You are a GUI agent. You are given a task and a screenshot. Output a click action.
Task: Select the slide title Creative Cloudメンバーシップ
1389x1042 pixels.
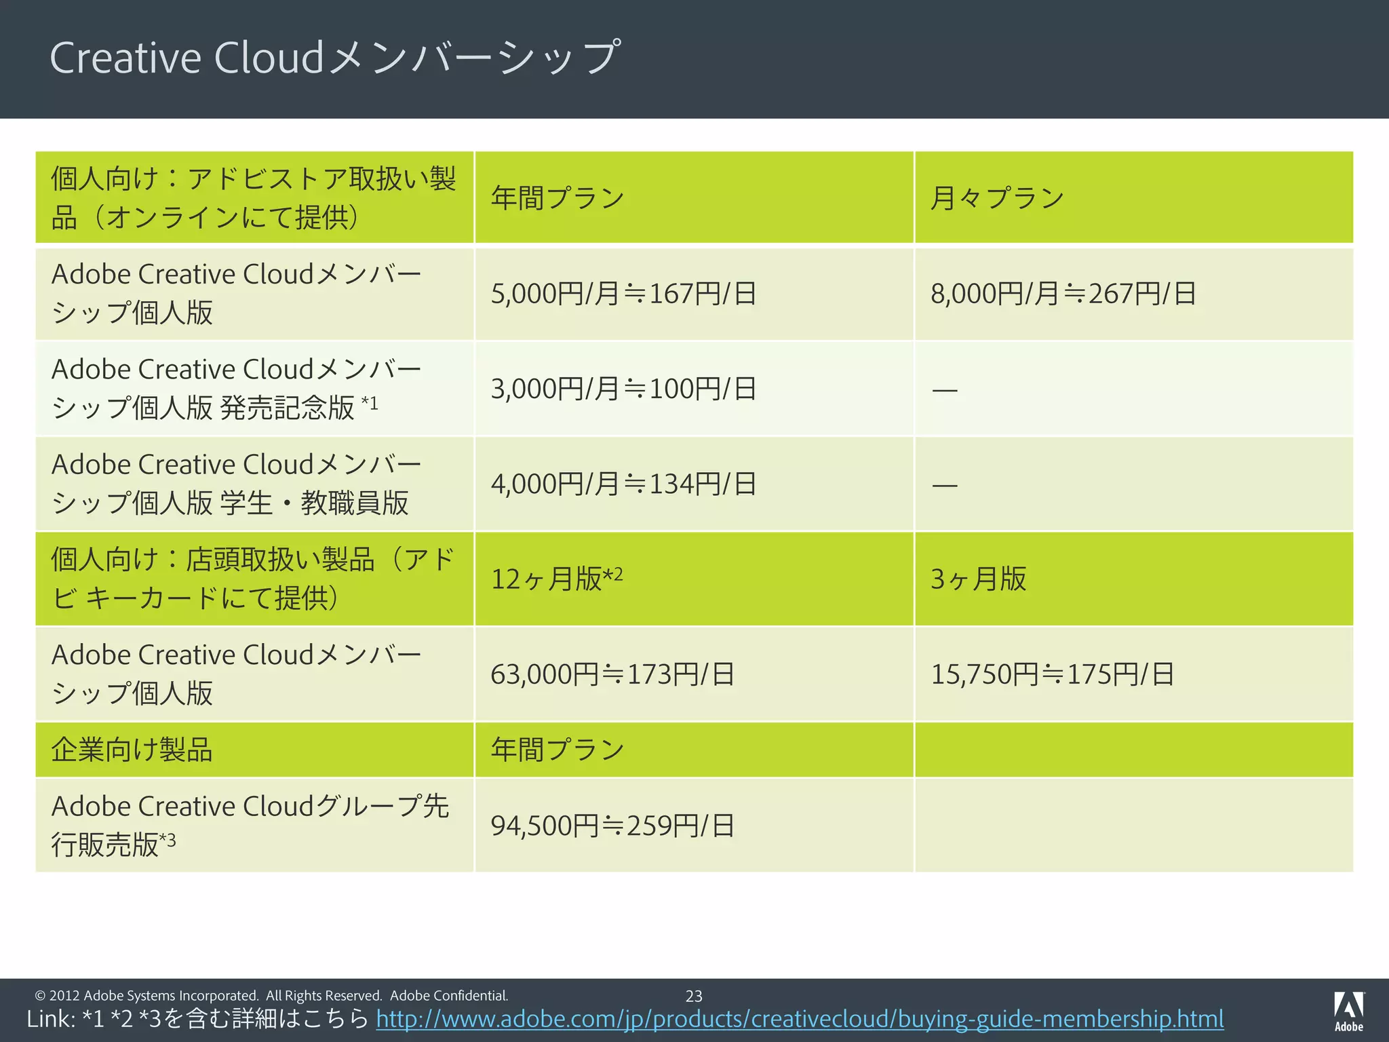335,58
